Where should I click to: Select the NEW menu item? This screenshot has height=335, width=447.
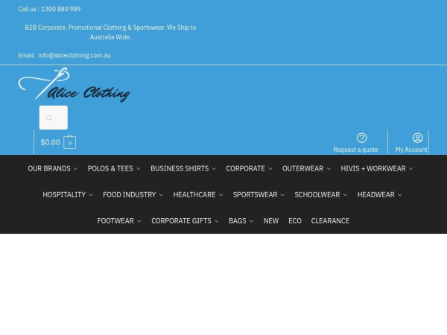(271, 221)
